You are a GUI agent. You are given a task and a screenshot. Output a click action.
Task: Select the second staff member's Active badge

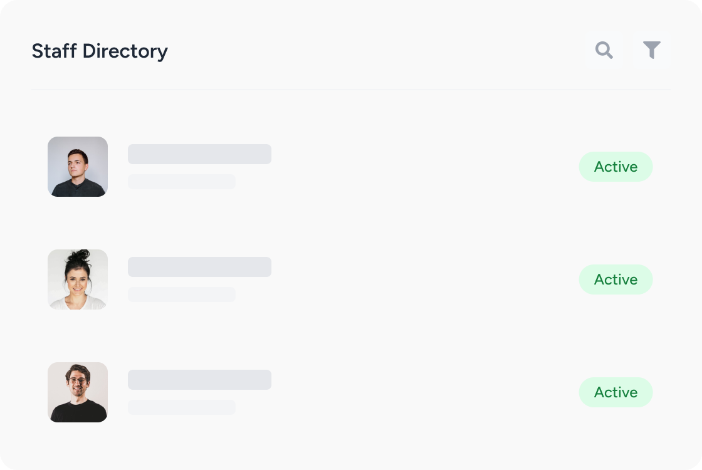tap(616, 279)
